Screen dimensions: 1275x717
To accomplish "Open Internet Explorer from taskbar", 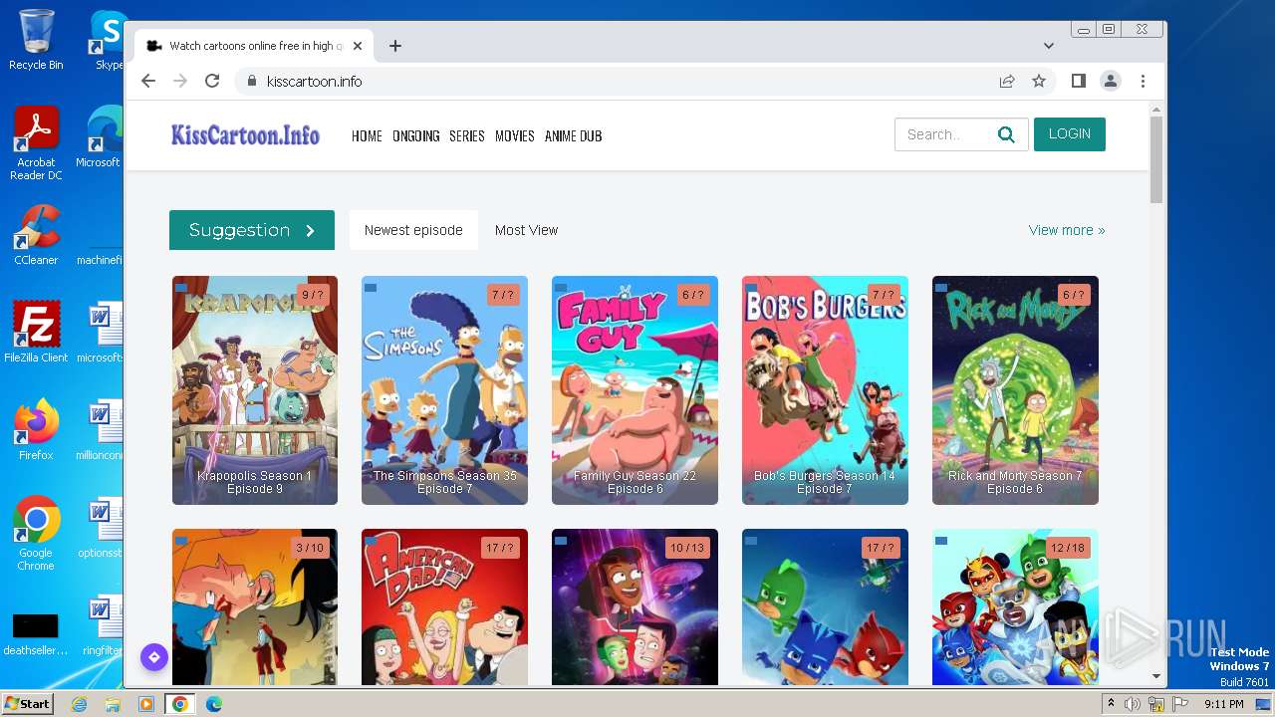I will [79, 704].
